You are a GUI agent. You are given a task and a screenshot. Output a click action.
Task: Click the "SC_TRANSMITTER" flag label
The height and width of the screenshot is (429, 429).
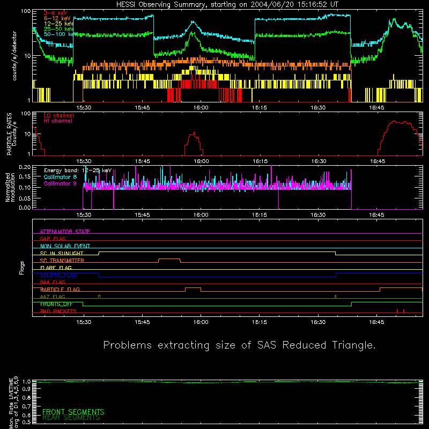point(62,261)
